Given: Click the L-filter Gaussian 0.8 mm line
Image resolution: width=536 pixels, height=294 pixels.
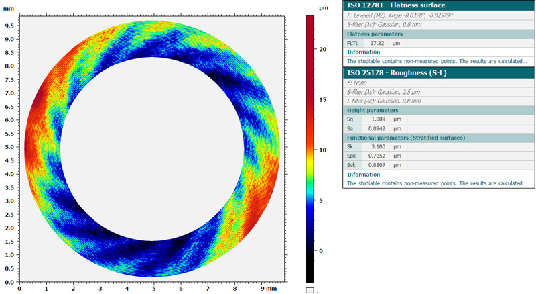Looking at the screenshot, I should [384, 101].
